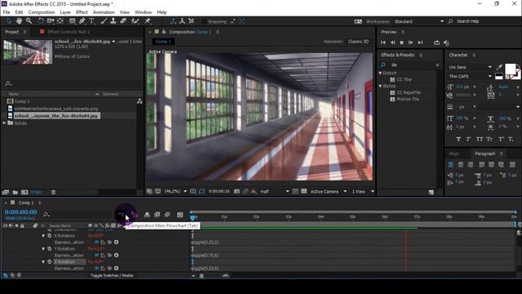
Task: Collapse the Stylize effects category
Action: [381, 86]
